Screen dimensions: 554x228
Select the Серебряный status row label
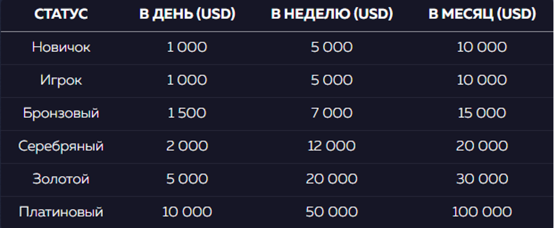coord(61,146)
